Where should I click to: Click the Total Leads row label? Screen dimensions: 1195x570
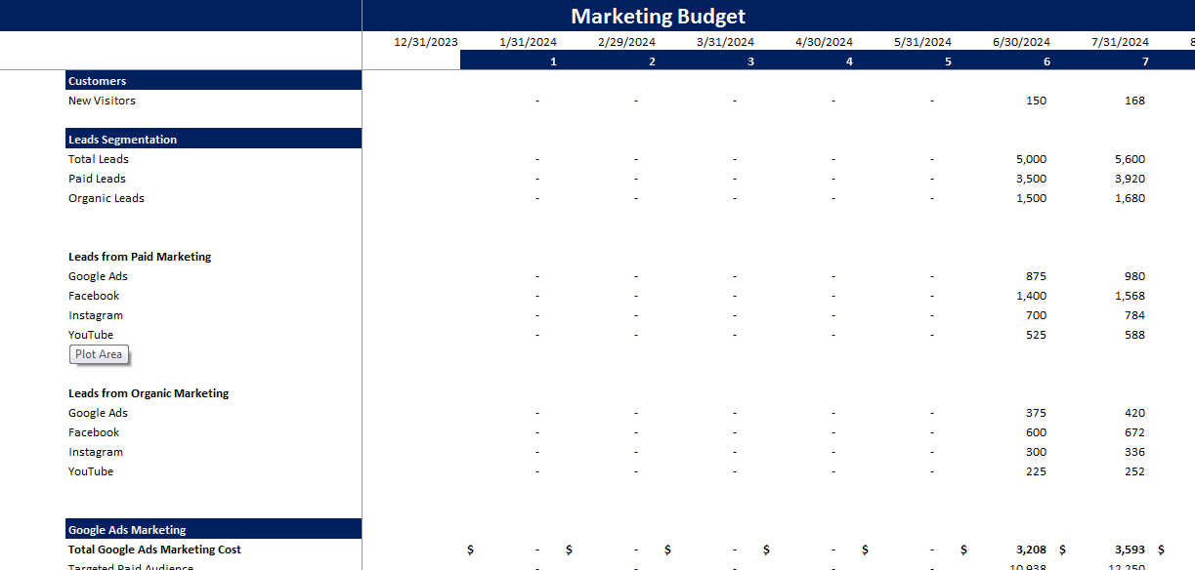98,158
